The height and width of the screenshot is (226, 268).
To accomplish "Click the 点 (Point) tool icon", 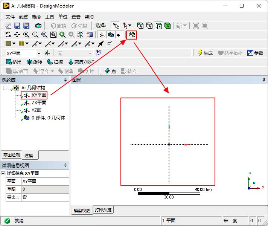I will click(x=110, y=71).
